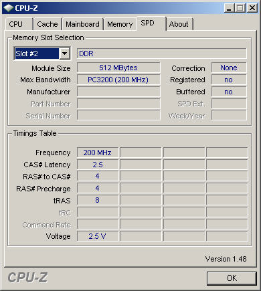261x291 pixels.
Task: Click the Module Size label
Action: click(x=51, y=68)
